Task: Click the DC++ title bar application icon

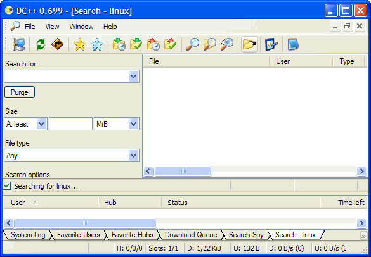Action: pyautogui.click(x=9, y=10)
